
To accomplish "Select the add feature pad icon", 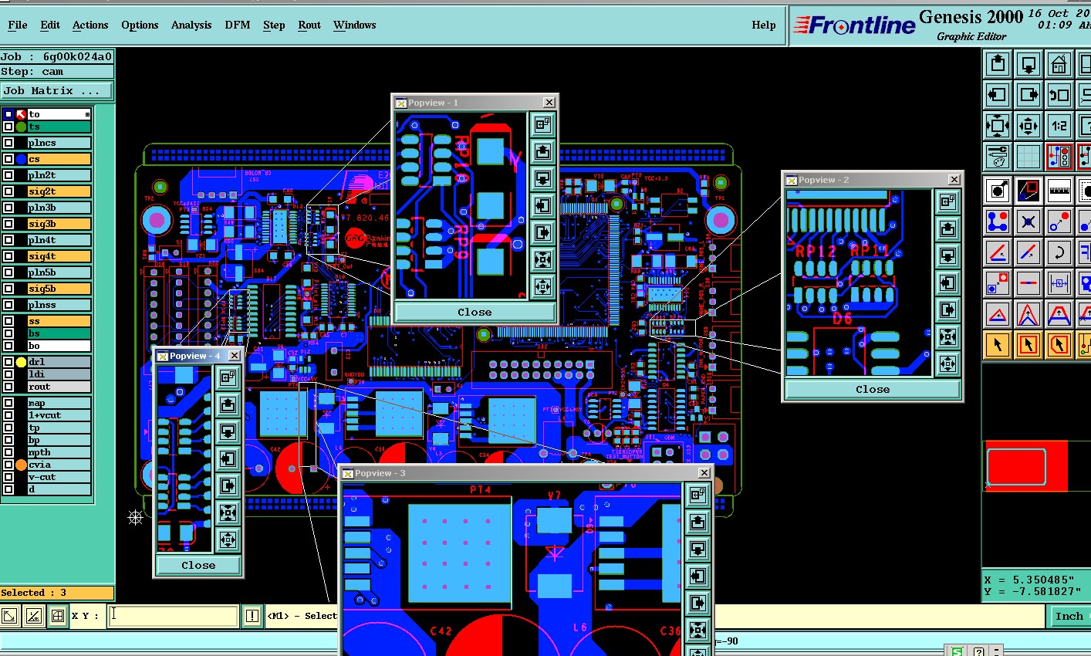I will point(998,190).
